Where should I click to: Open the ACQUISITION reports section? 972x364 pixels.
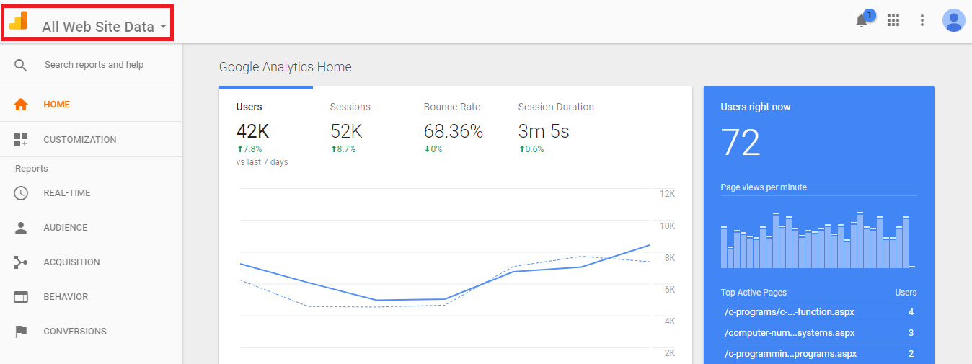click(x=71, y=262)
